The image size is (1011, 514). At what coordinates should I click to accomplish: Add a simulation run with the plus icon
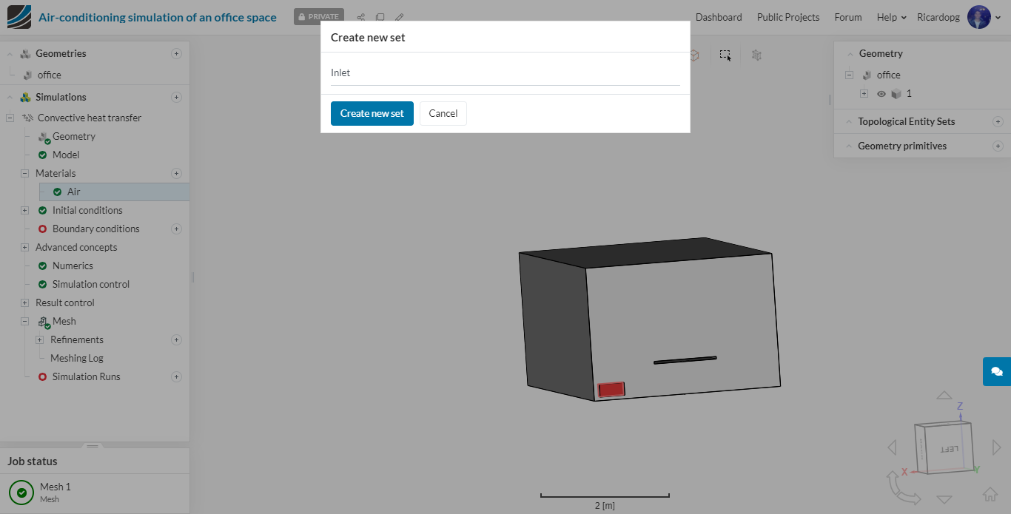(x=176, y=376)
